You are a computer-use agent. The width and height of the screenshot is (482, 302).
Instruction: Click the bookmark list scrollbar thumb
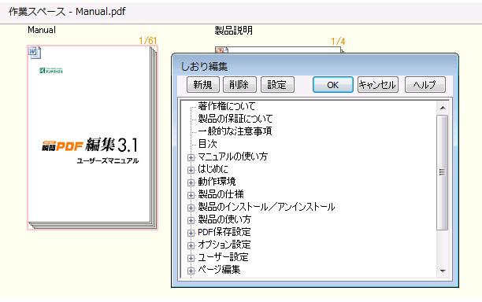(x=443, y=172)
